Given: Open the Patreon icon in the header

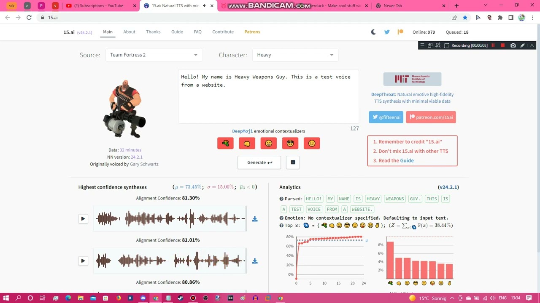Looking at the screenshot, I should 400,32.
